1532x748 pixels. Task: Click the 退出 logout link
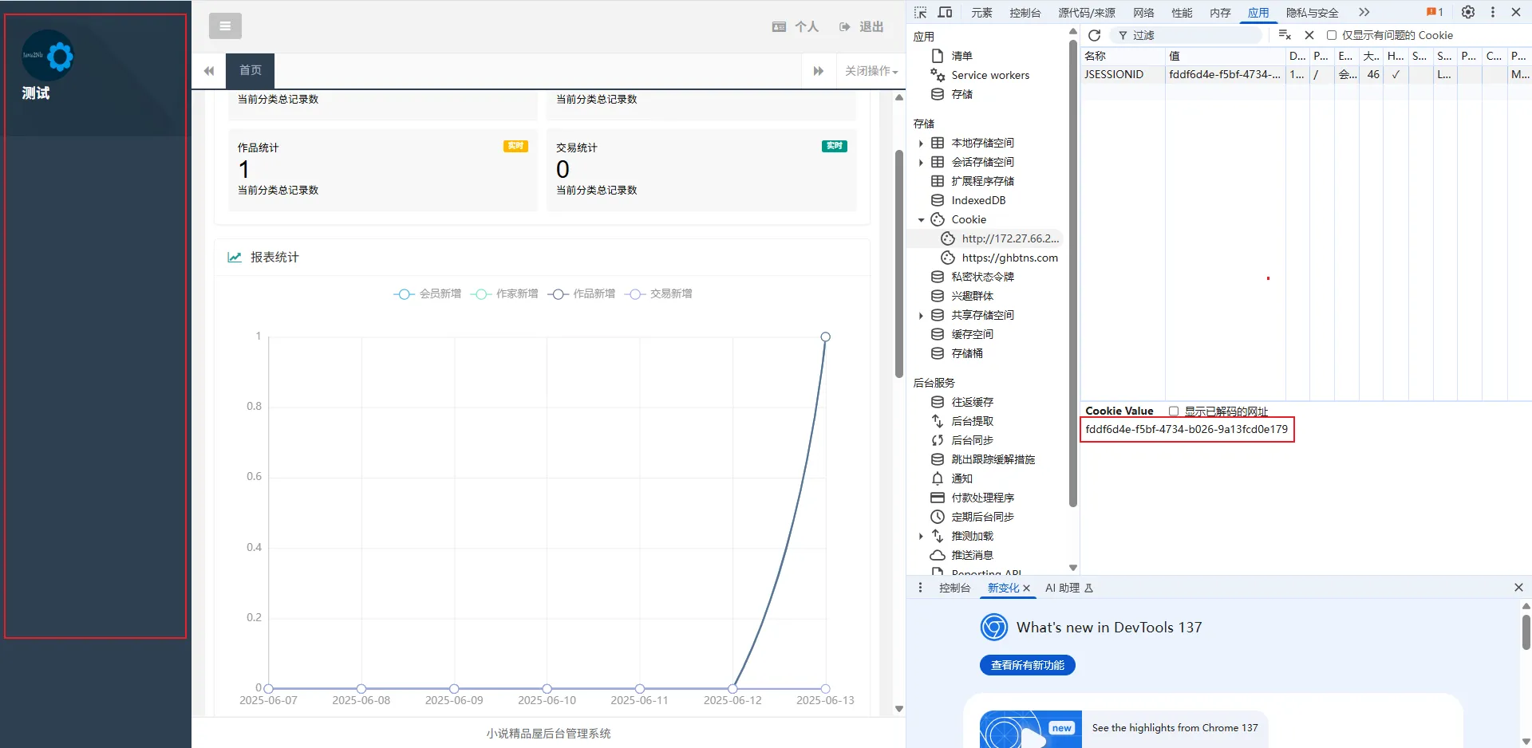862,27
